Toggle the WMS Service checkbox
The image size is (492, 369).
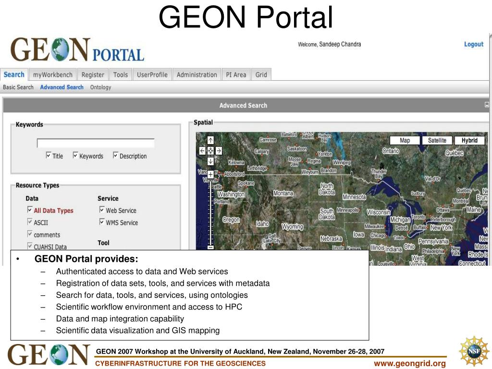tap(102, 222)
